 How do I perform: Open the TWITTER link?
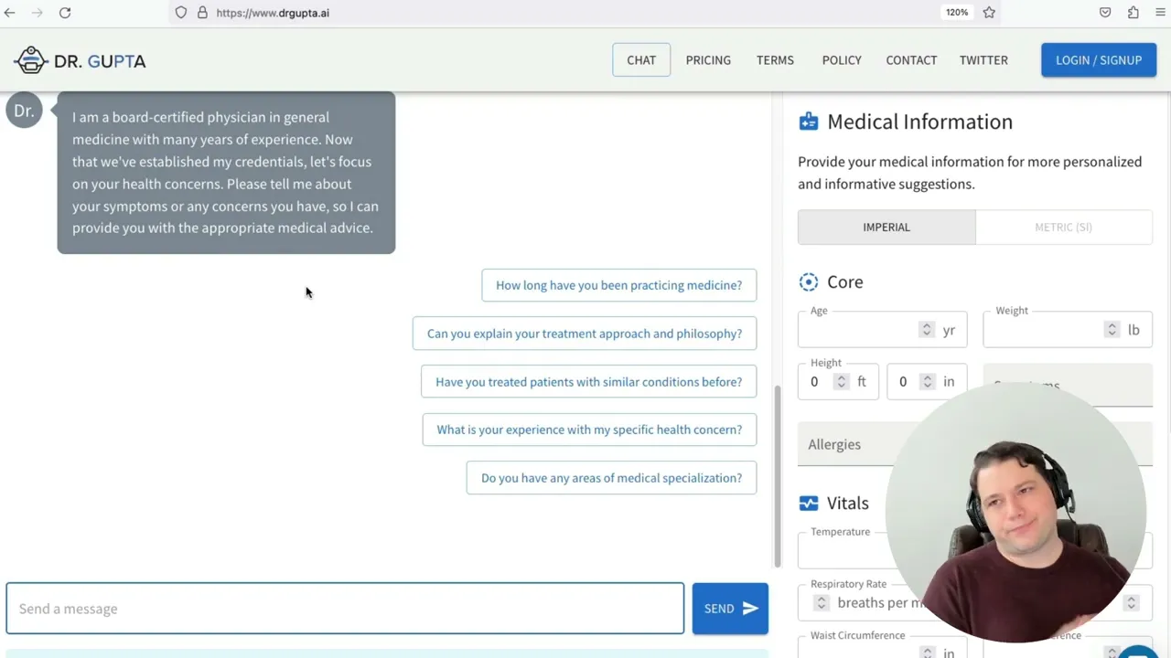(983, 60)
